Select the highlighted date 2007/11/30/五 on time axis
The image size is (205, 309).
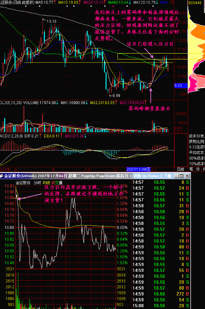pos(138,169)
